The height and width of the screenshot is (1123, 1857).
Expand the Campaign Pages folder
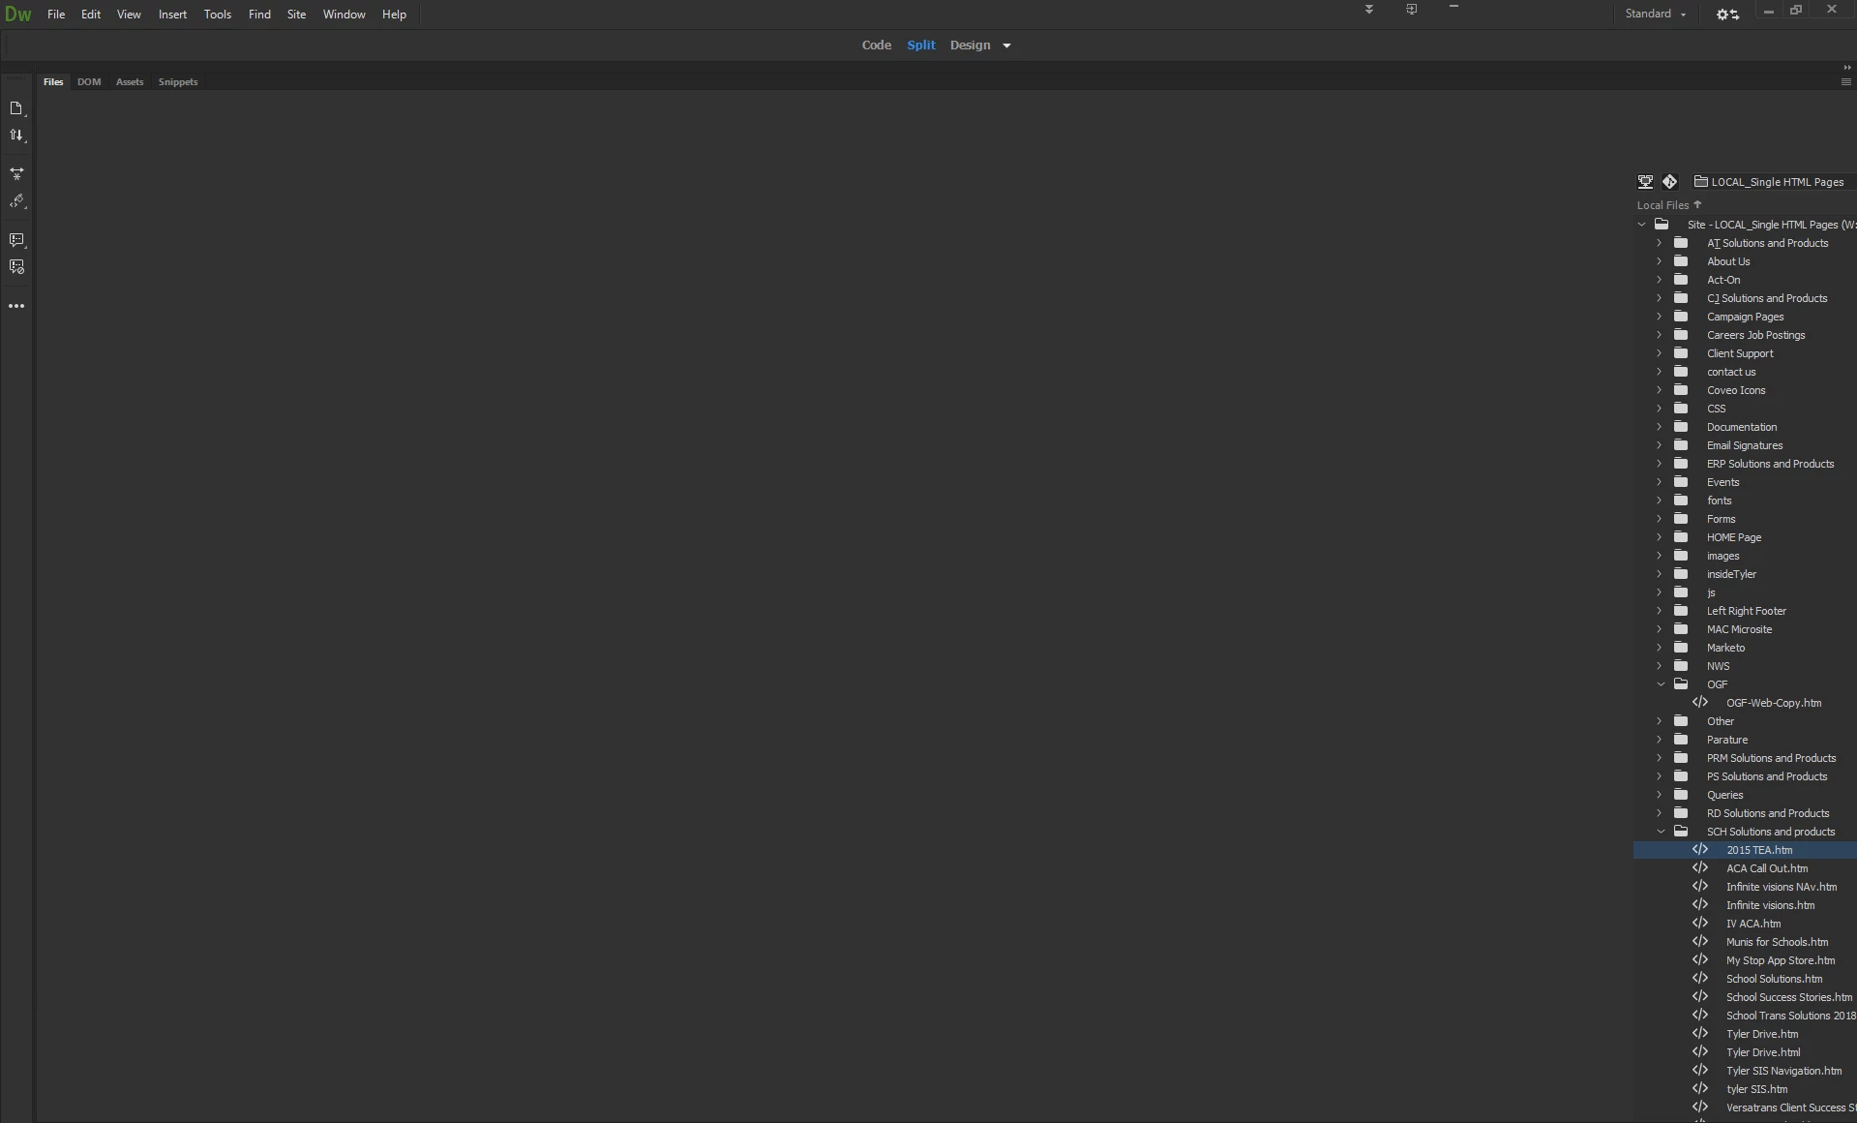pyautogui.click(x=1660, y=317)
